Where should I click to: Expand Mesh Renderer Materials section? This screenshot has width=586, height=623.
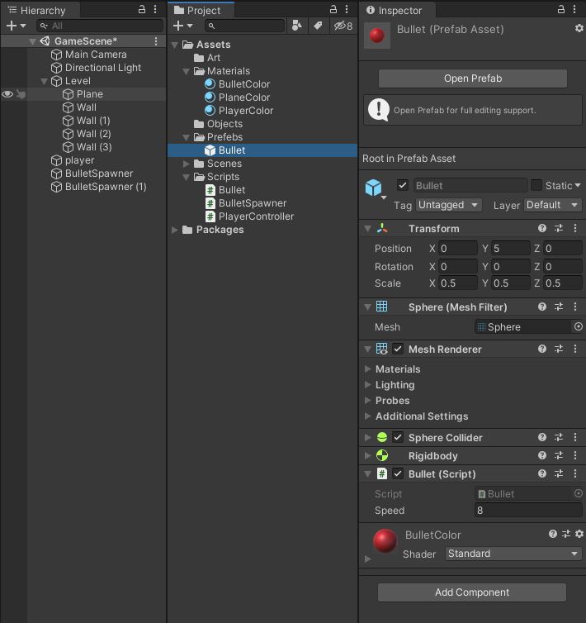point(368,369)
